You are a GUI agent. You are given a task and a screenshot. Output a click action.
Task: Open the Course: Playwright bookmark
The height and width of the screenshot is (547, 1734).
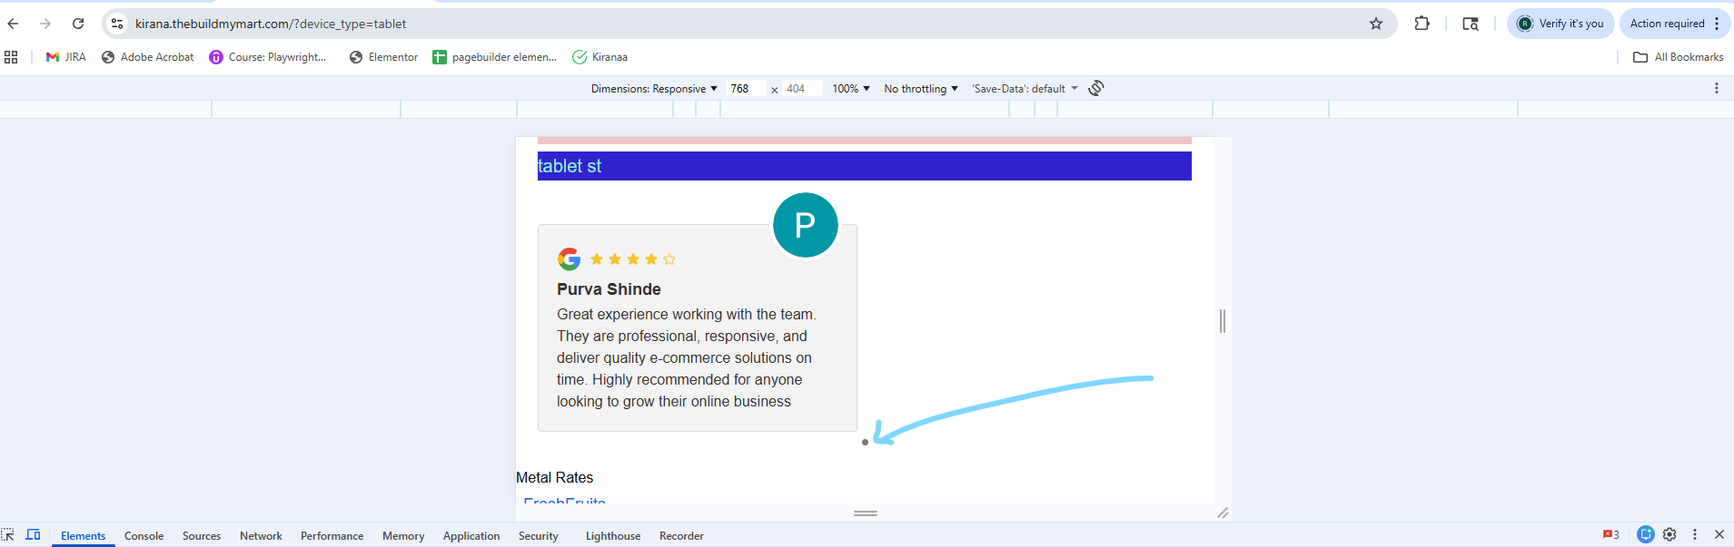tap(267, 57)
